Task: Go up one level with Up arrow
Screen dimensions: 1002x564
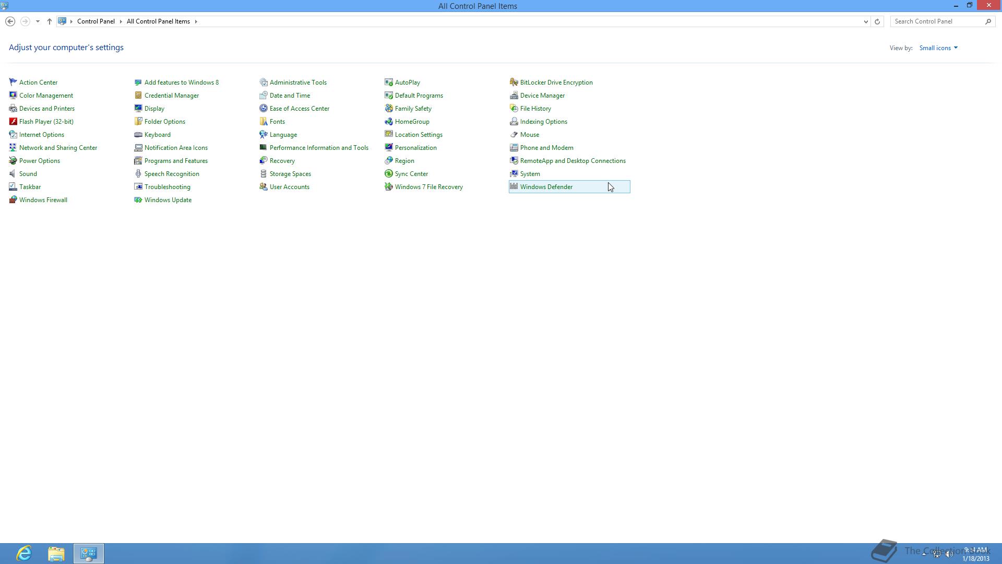Action: click(49, 21)
